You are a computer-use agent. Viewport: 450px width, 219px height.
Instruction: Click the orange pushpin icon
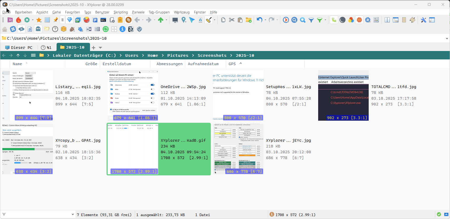56,20
